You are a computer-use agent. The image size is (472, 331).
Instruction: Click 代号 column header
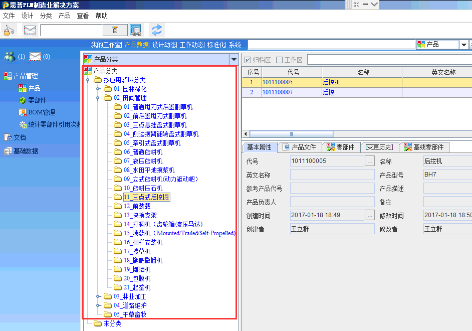tap(292, 72)
